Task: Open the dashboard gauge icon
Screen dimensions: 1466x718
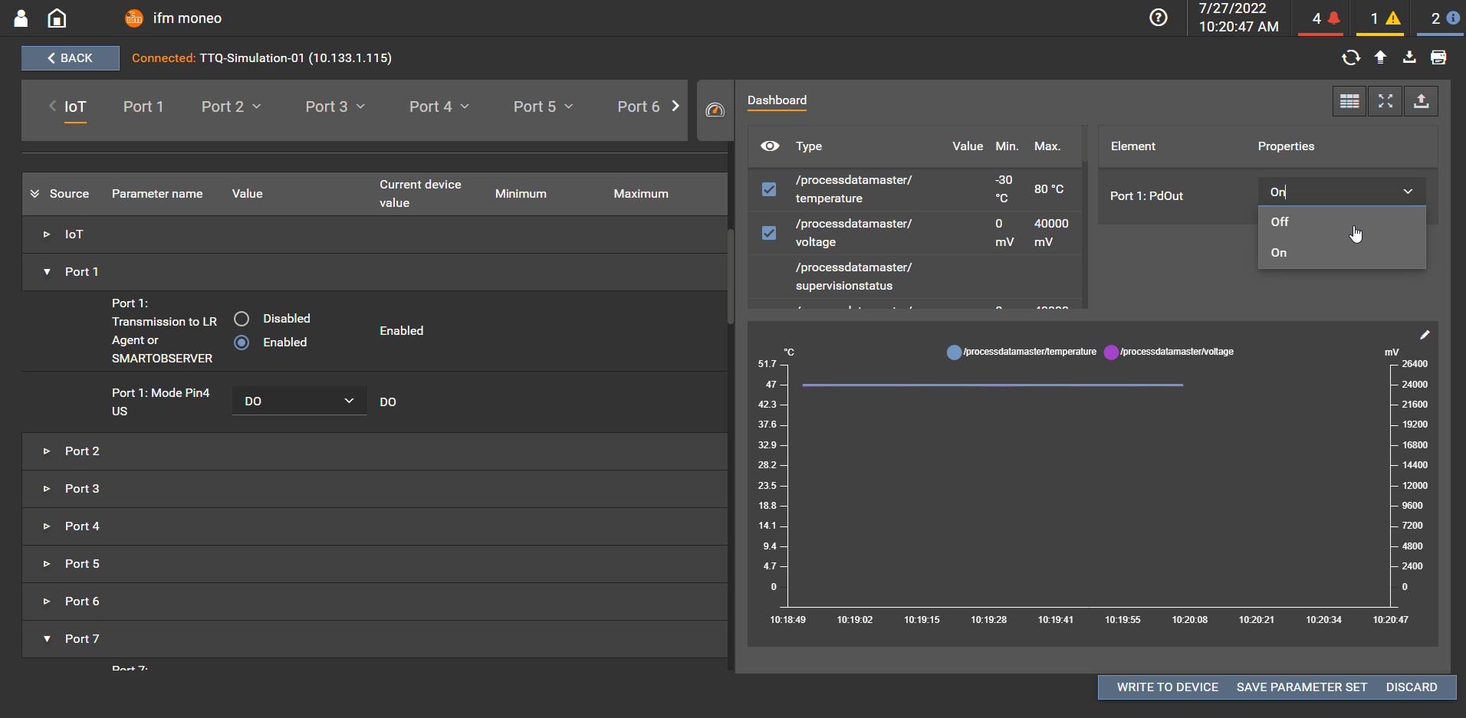Action: tap(715, 110)
